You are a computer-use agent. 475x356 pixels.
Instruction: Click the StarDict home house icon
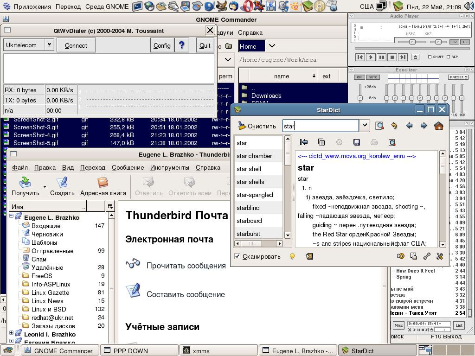439,126
